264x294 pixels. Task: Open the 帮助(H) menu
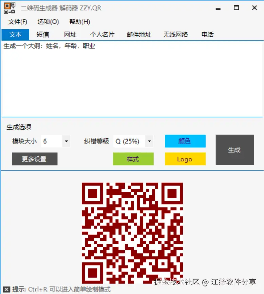(79, 22)
